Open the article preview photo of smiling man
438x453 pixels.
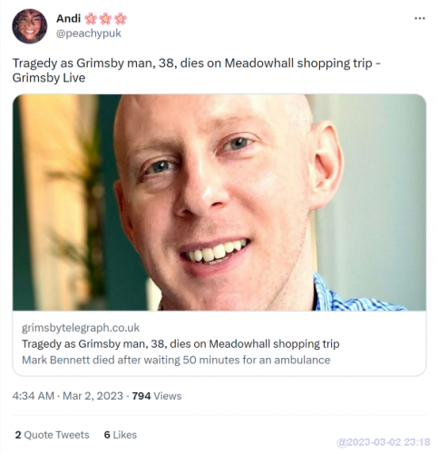click(x=219, y=202)
